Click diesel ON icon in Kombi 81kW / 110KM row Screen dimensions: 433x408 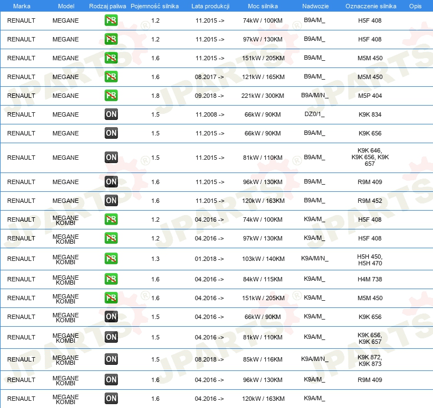(111, 337)
